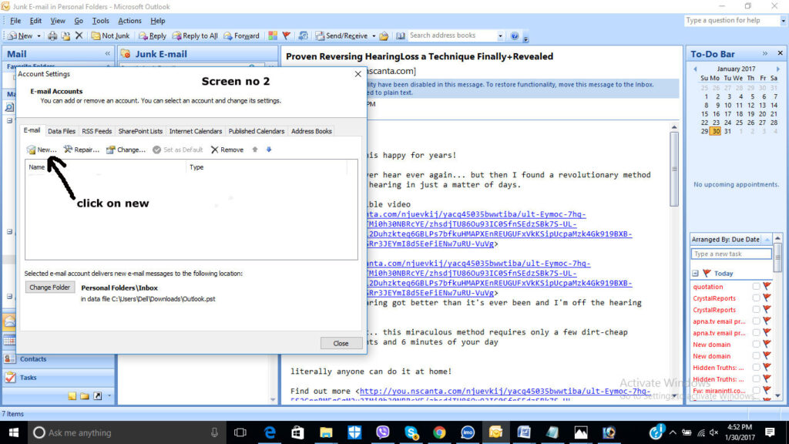Open the Search address books dropdown
This screenshot has height=444, width=789.
click(500, 35)
